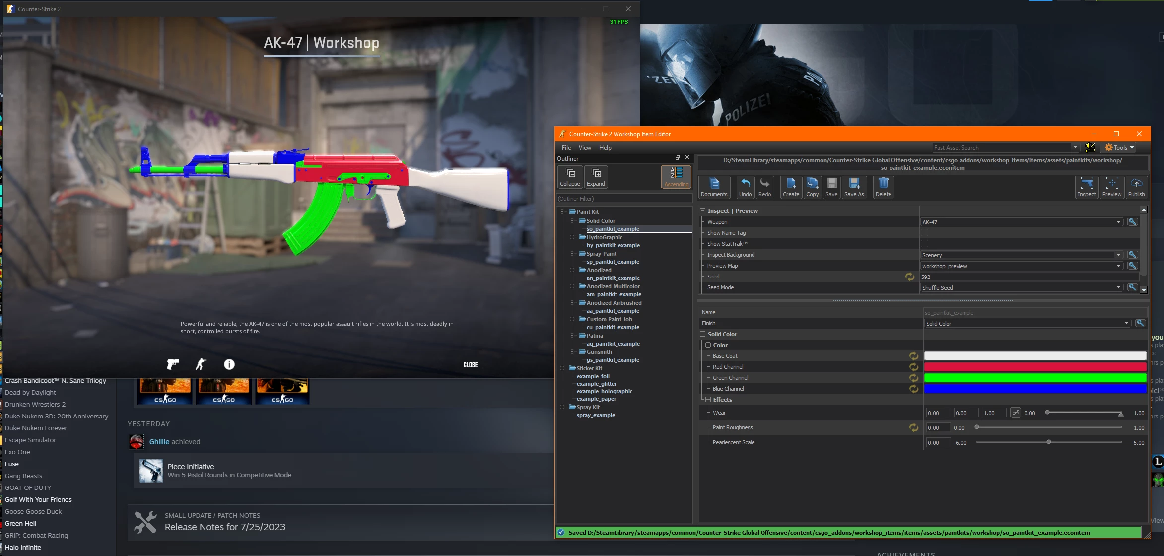Click the Delete trash icon
Image resolution: width=1164 pixels, height=556 pixels.
883,187
